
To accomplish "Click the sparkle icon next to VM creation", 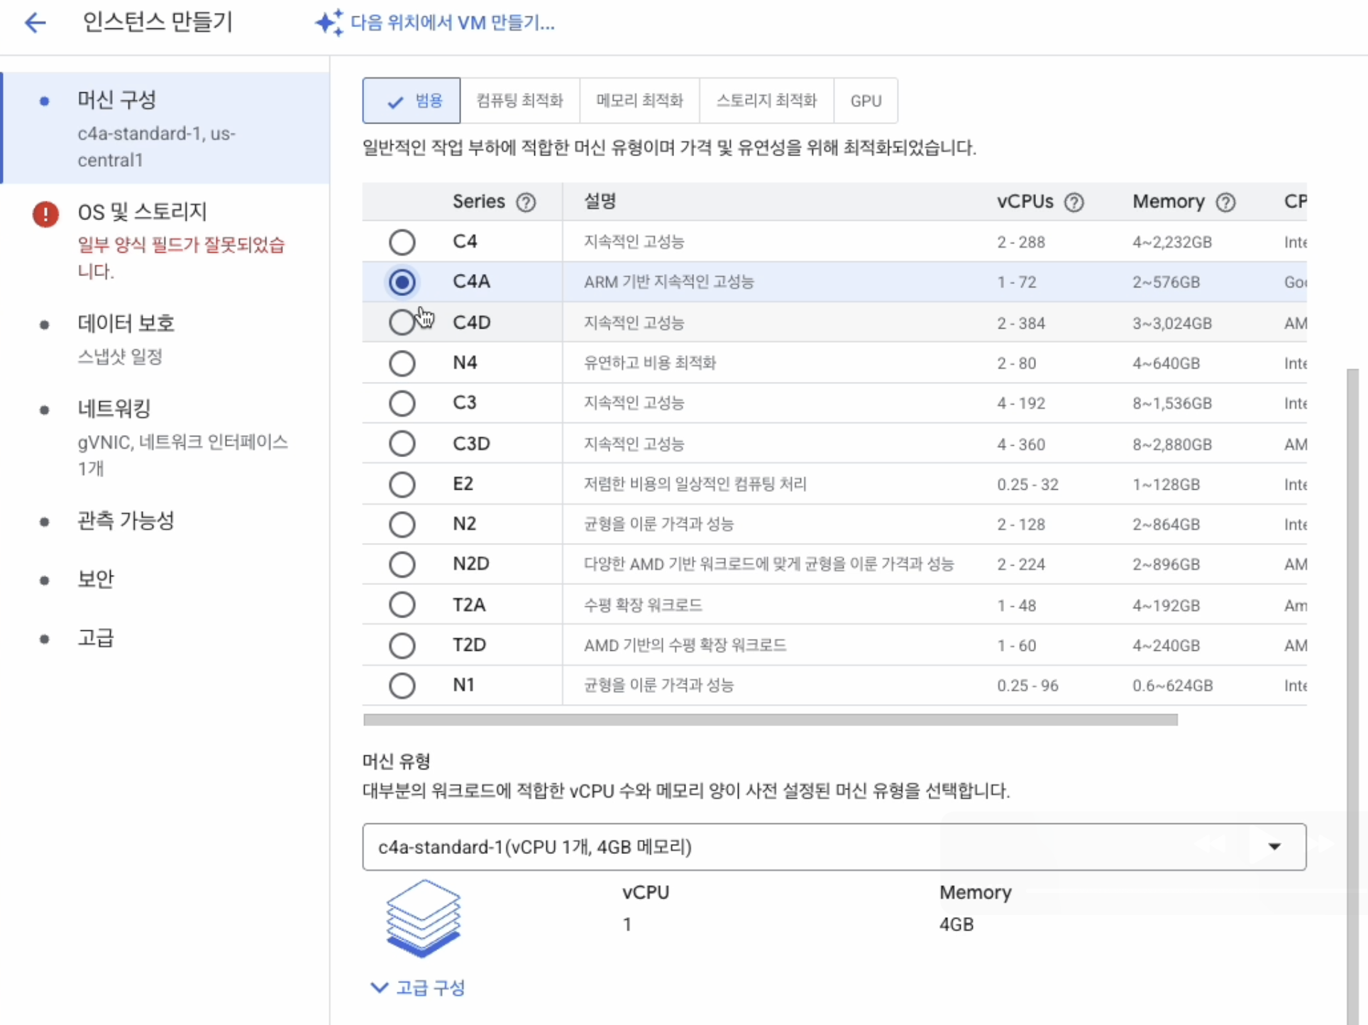I will [x=329, y=23].
